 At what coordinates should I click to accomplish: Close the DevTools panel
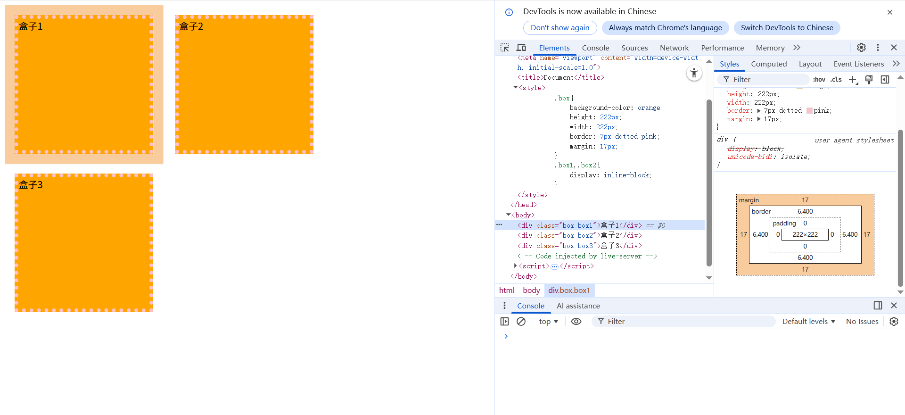(894, 48)
